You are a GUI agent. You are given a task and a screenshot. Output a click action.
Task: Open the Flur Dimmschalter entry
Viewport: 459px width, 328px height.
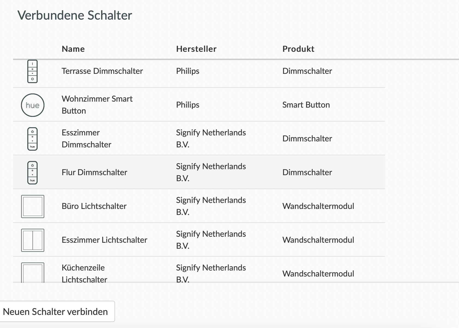94,172
